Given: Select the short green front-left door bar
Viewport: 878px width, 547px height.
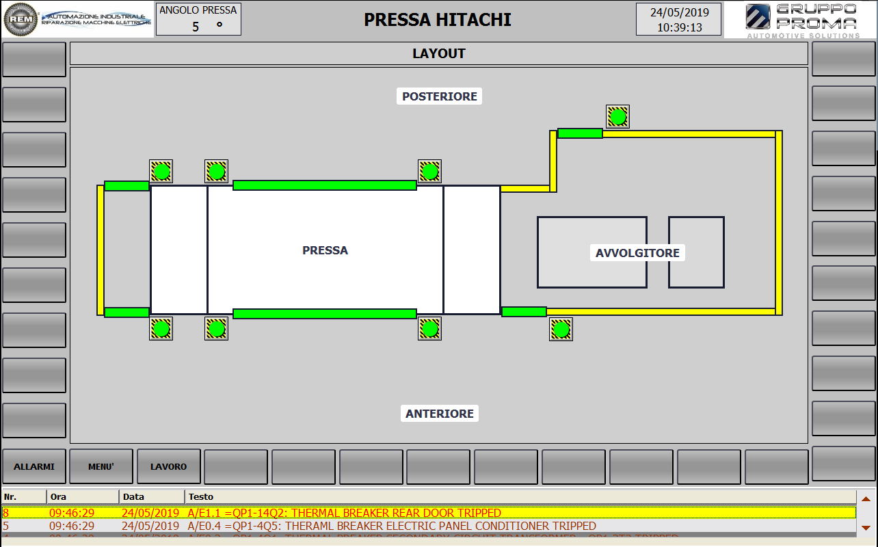Looking at the screenshot, I should click(127, 312).
